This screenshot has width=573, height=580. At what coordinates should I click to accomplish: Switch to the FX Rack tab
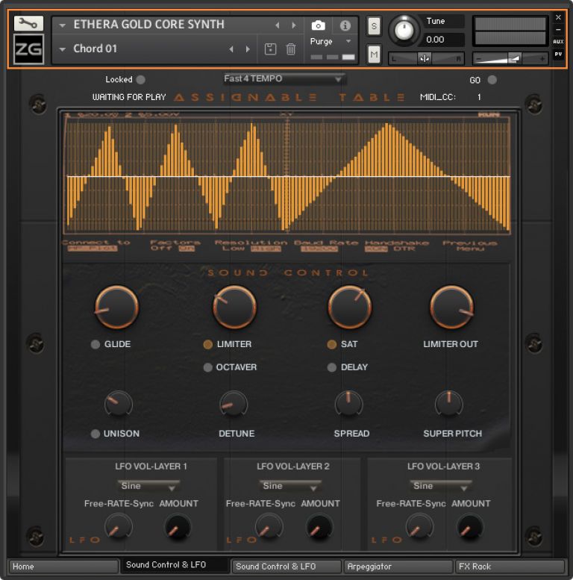tap(510, 567)
